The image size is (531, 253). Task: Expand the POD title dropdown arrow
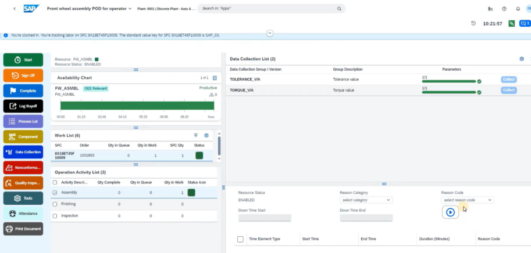click(130, 9)
